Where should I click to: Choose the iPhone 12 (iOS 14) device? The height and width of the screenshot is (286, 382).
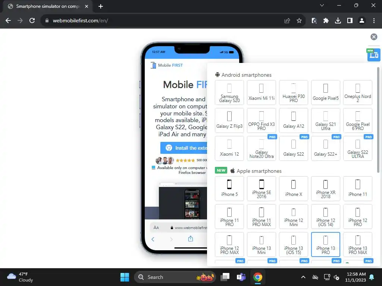tap(325, 217)
